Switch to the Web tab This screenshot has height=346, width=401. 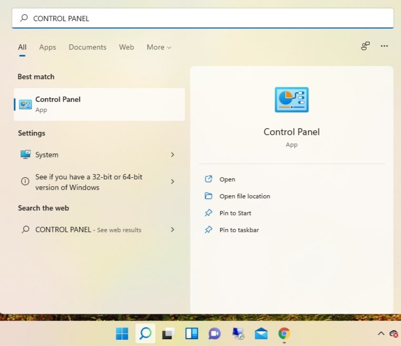[126, 47]
